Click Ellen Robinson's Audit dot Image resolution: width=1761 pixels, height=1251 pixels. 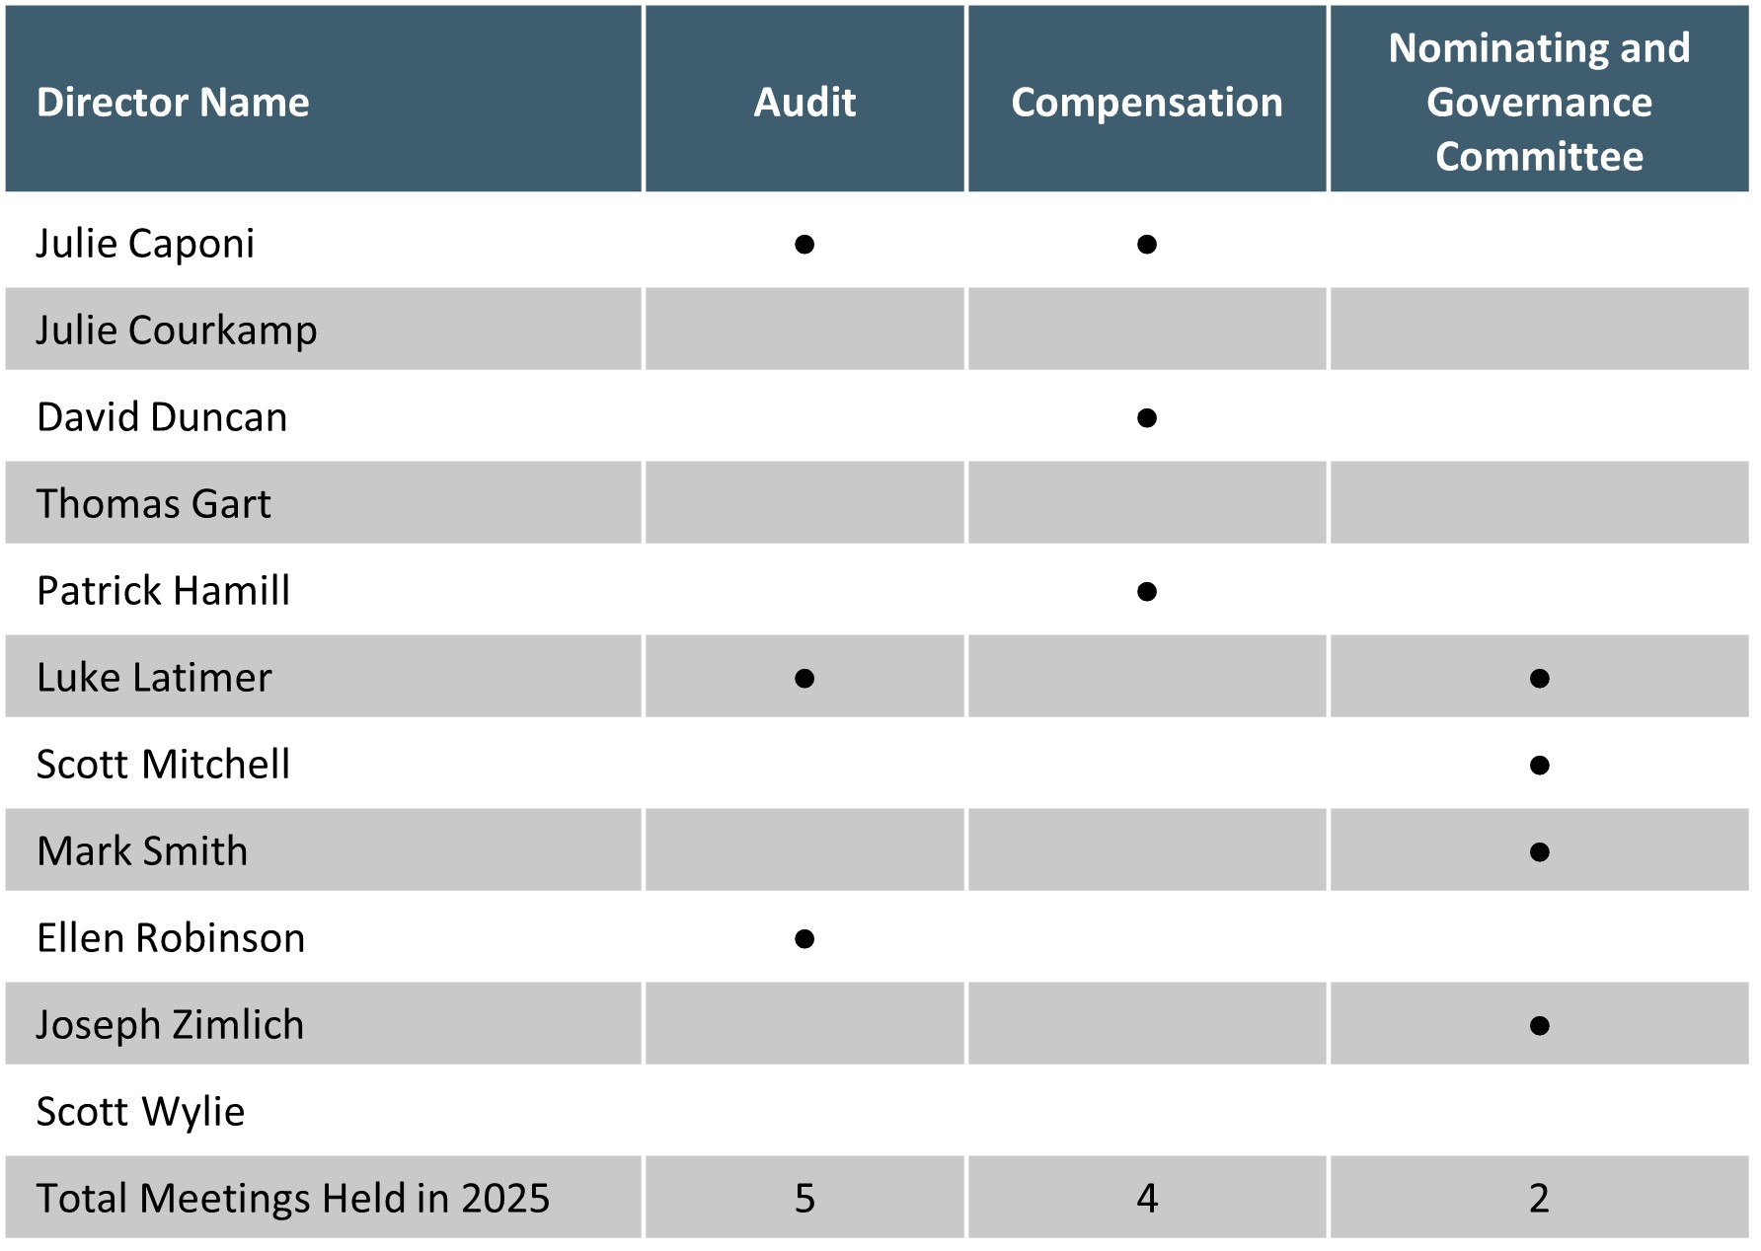pyautogui.click(x=804, y=938)
